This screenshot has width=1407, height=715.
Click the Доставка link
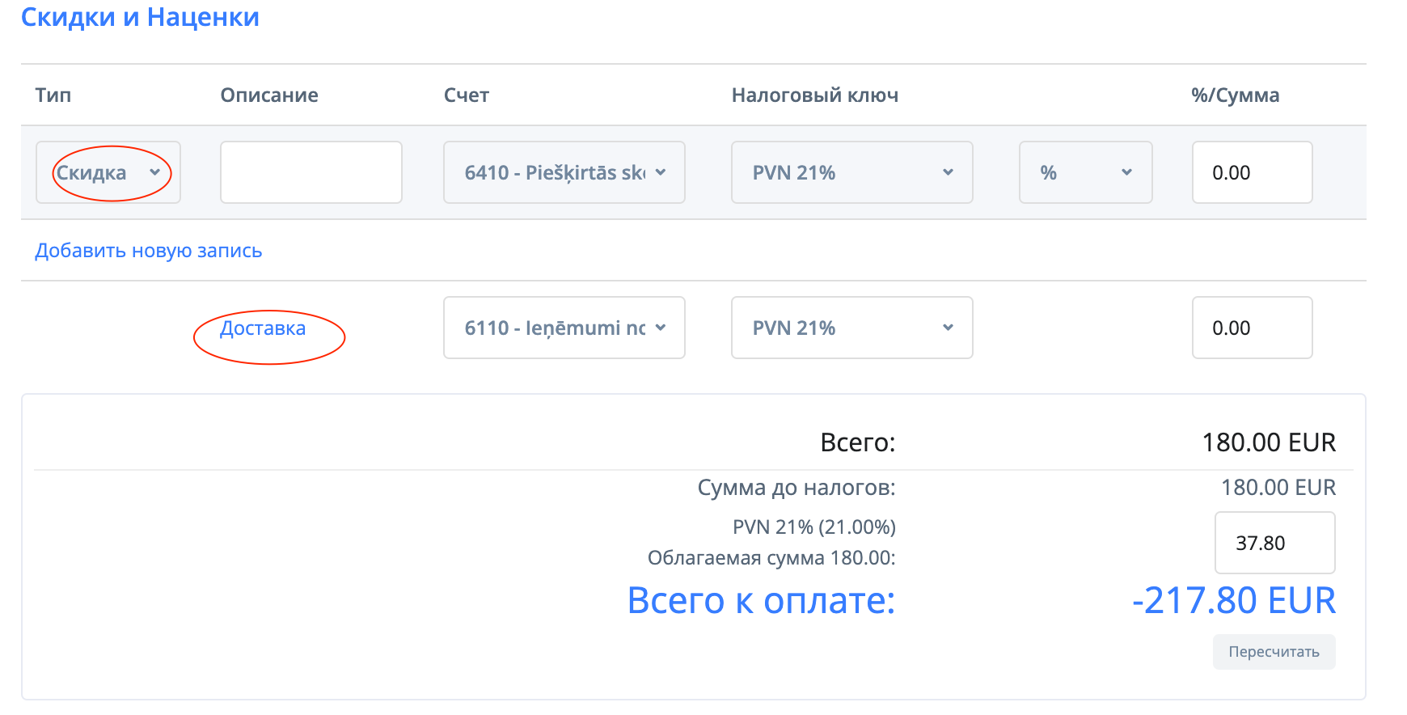263,328
